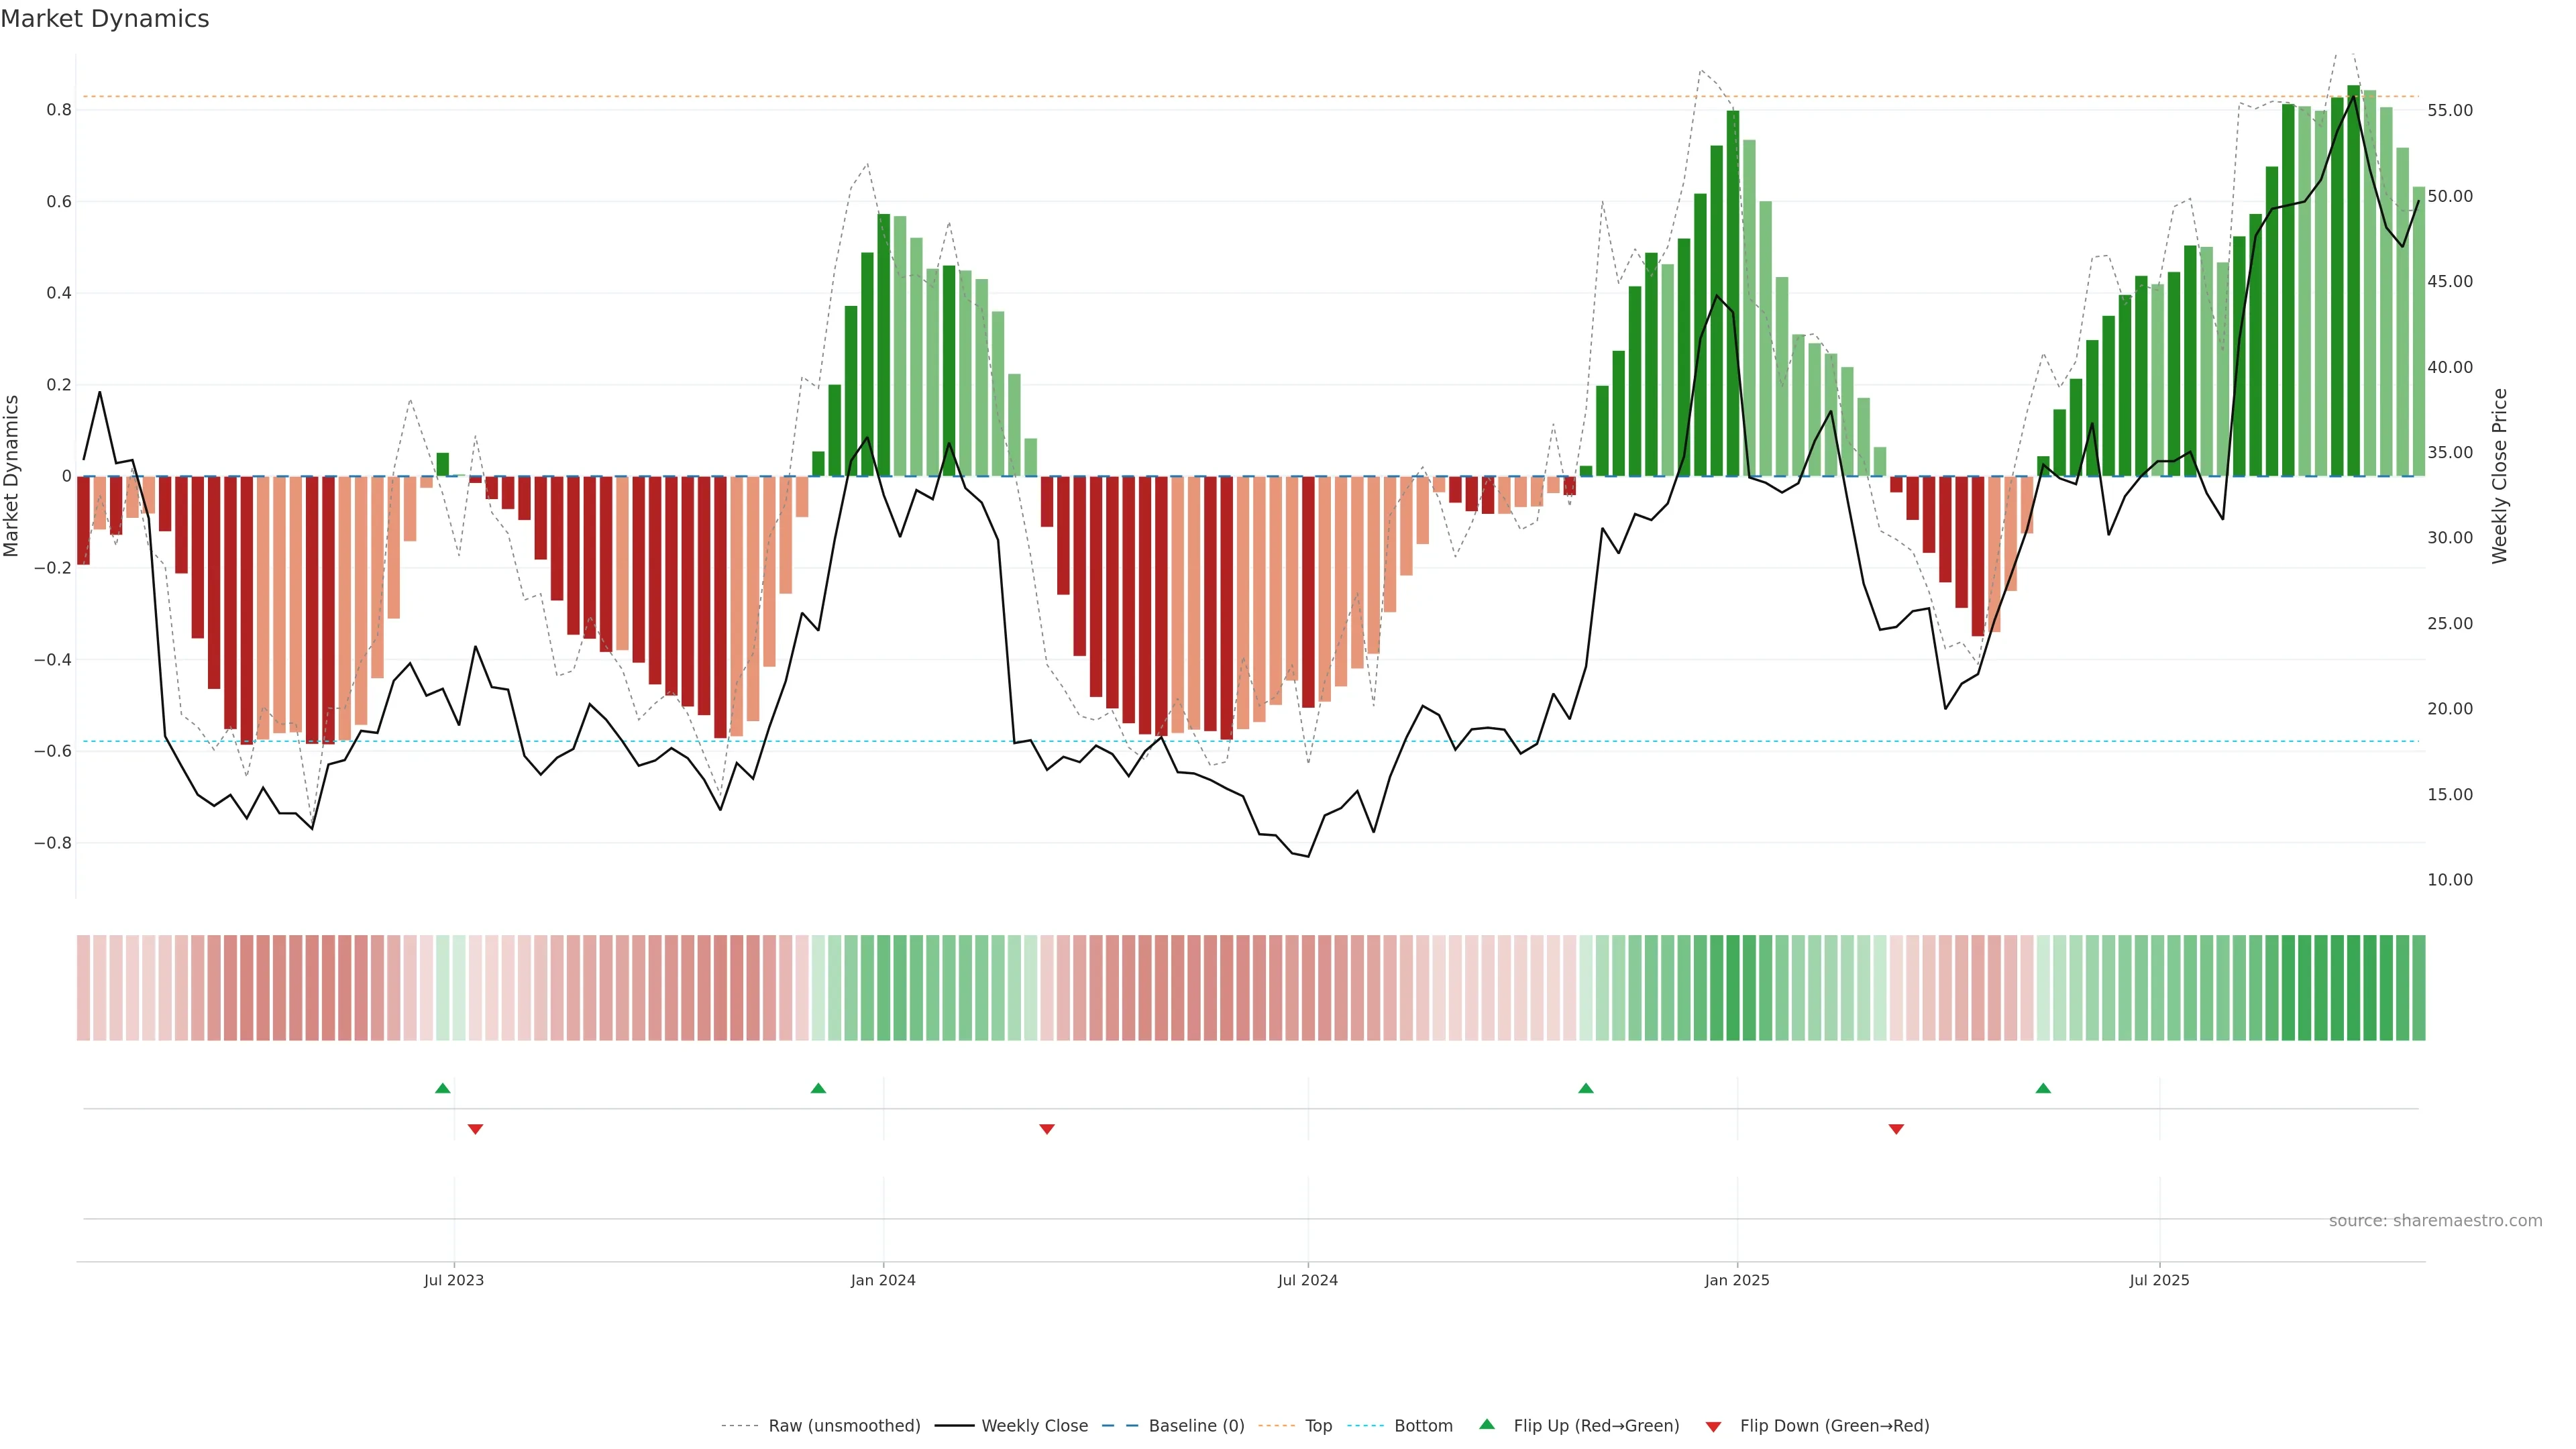Click the first green flip-up triangle marker
Image resolution: width=2576 pixels, height=1449 pixels.
pos(443,1088)
